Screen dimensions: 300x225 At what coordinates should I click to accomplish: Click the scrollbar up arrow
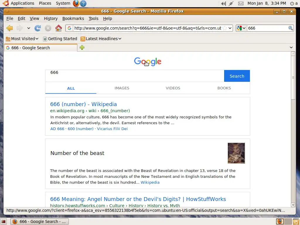pyautogui.click(x=293, y=54)
